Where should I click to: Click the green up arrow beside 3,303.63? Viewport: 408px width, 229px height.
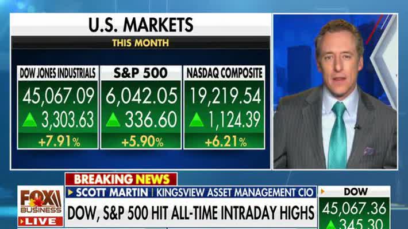click(30, 120)
